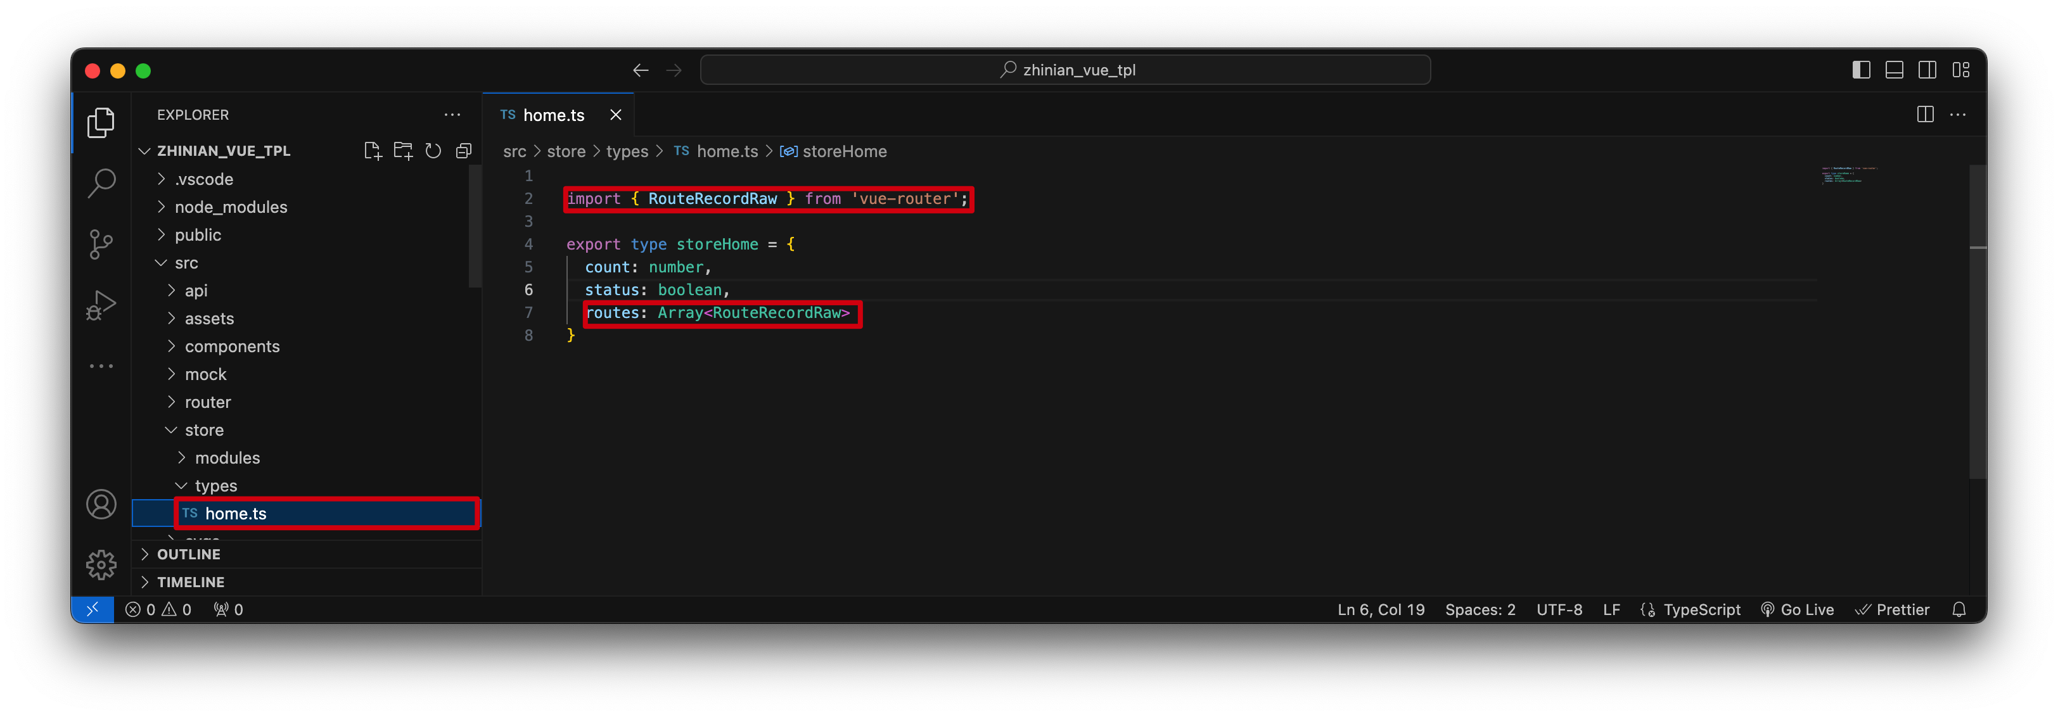Open the Accounts menu icon

pos(101,505)
